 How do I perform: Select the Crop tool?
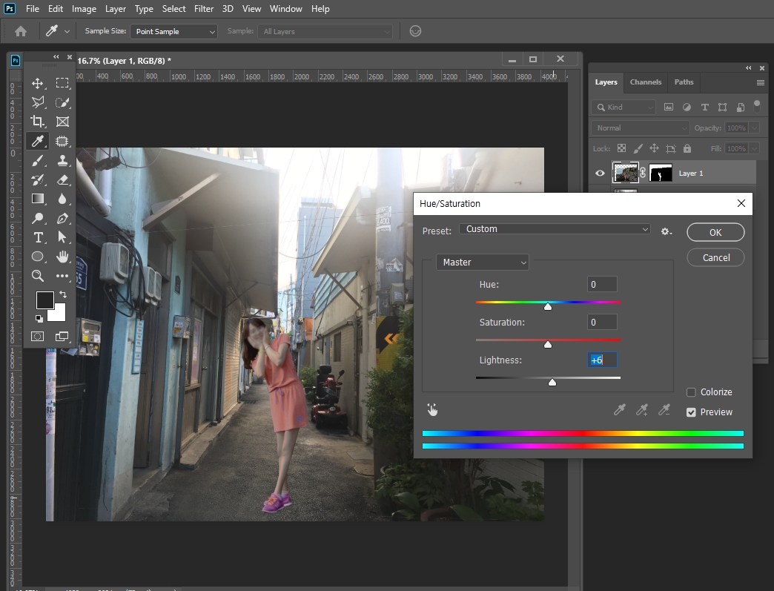(38, 122)
